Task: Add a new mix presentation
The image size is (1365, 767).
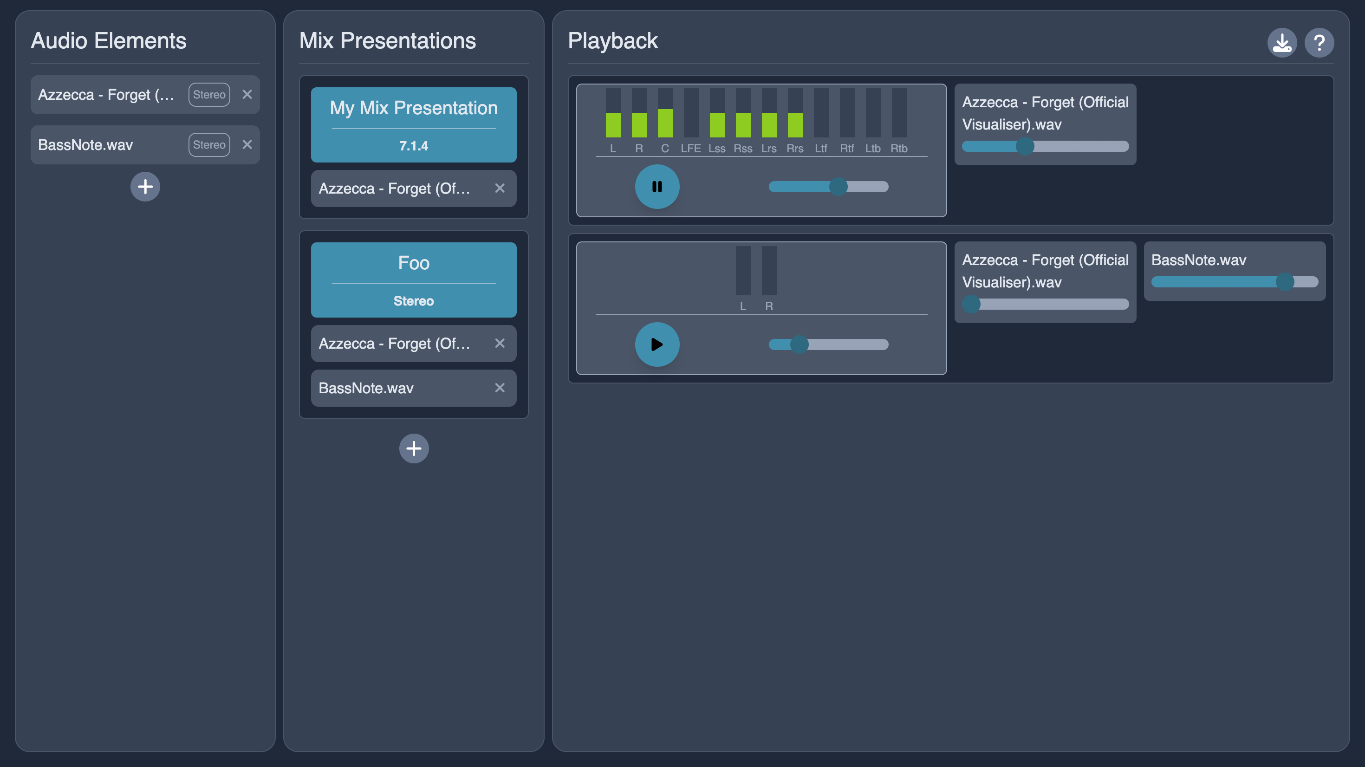Action: 413,448
